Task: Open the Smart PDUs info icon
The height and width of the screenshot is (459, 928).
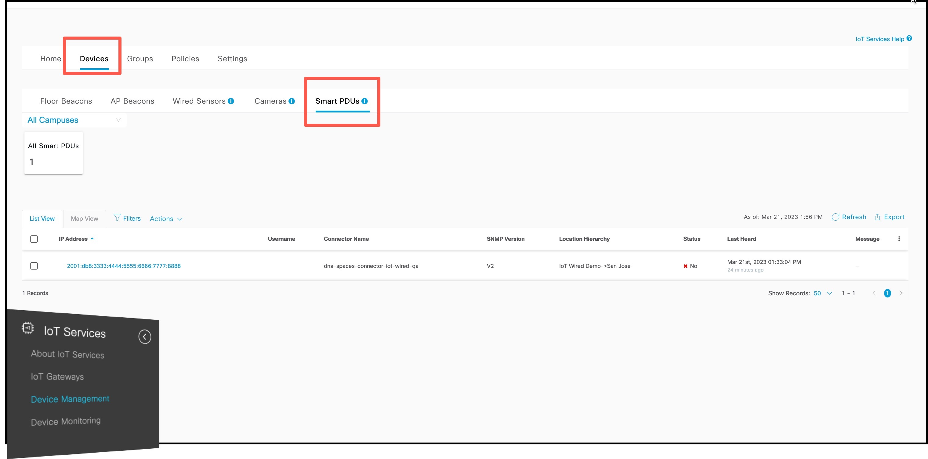Action: click(x=365, y=101)
